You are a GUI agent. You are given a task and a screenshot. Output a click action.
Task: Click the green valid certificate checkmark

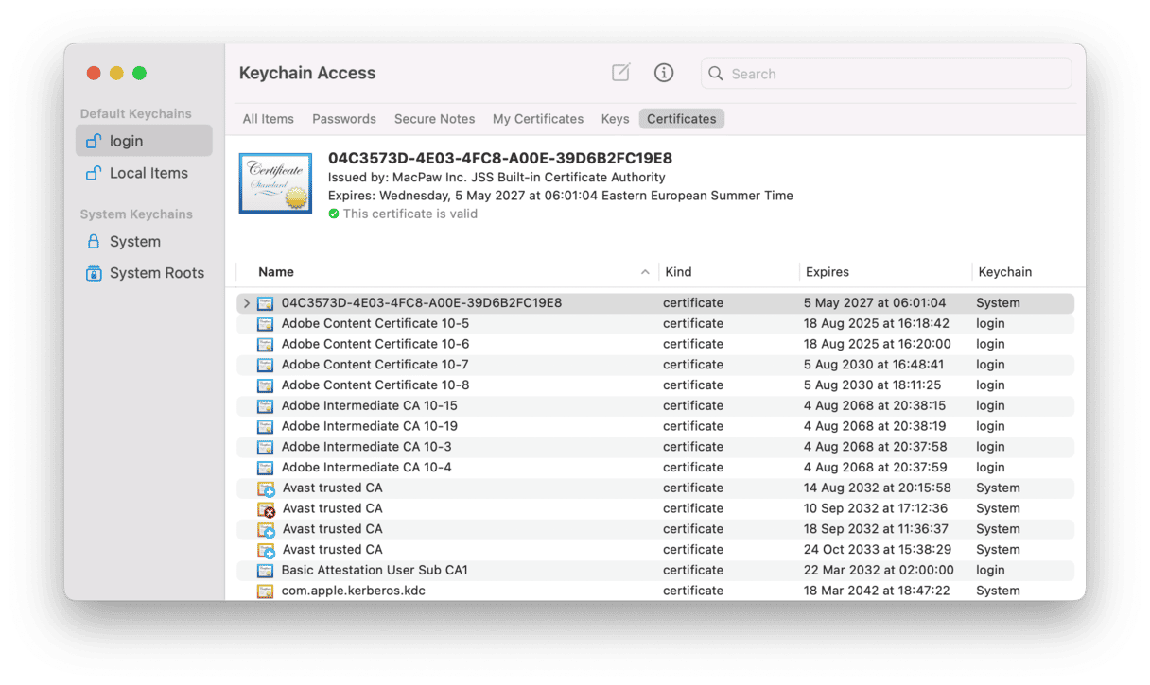(x=333, y=214)
